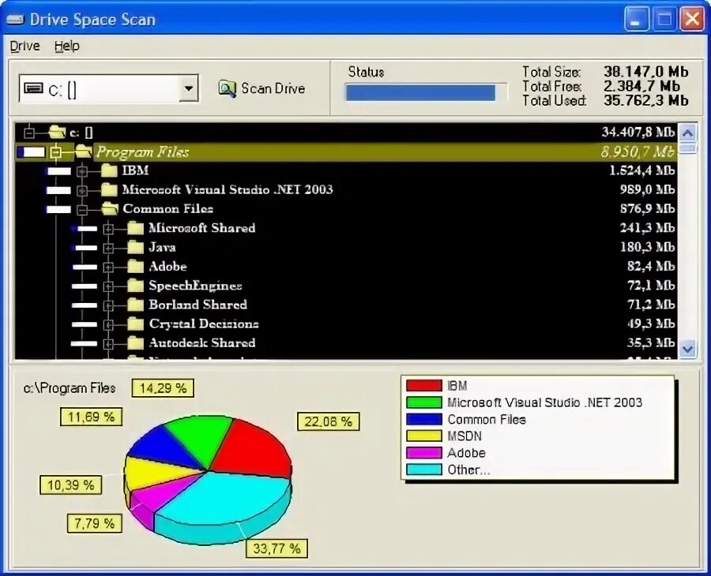This screenshot has width=711, height=576.
Task: Click the 34.407,8 Mb root size
Action: click(638, 133)
